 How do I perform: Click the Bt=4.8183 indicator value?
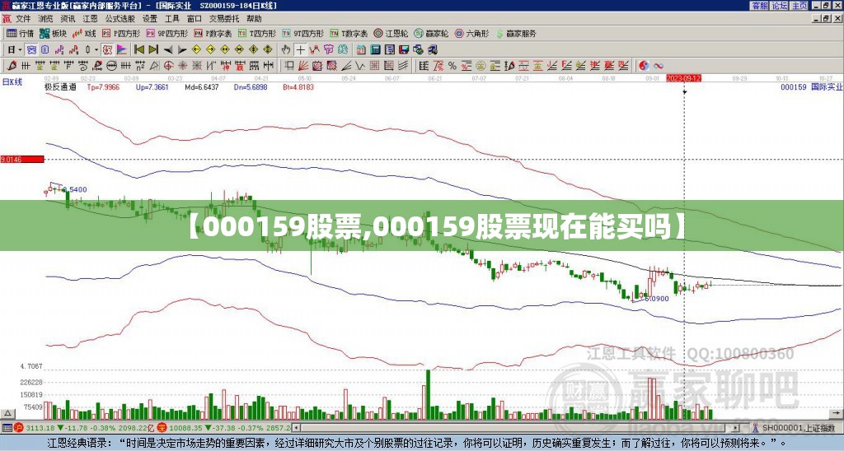pos(298,87)
